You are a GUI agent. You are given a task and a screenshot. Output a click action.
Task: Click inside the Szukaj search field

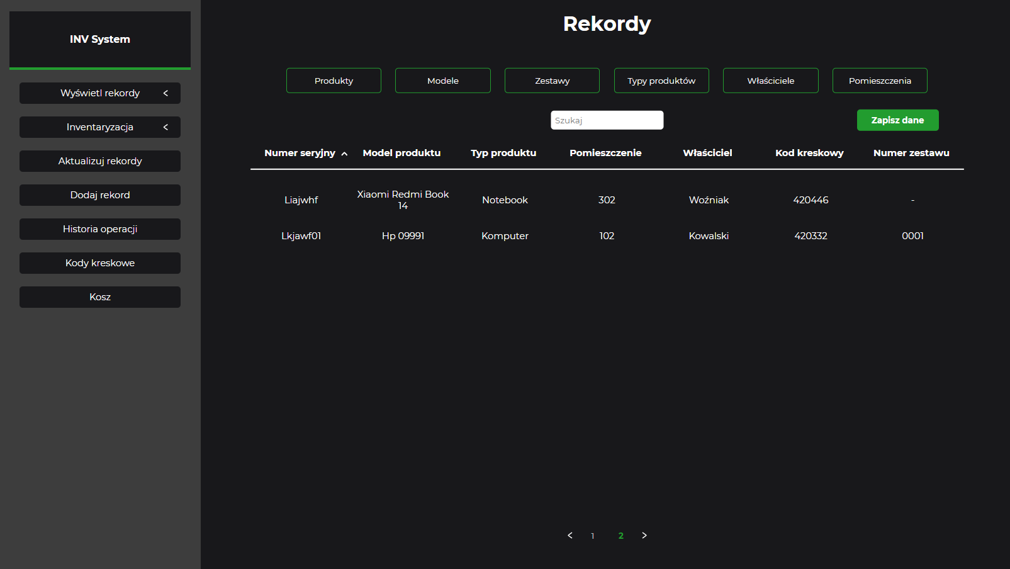click(607, 120)
